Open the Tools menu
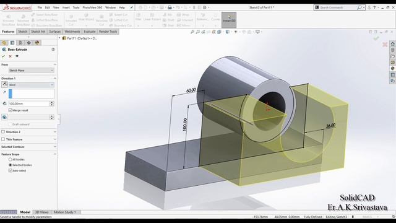The height and width of the screenshot is (223, 396). pyautogui.click(x=76, y=7)
